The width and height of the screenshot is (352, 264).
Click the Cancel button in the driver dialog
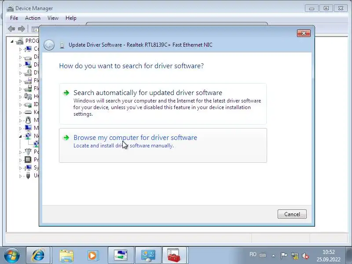[292, 214]
